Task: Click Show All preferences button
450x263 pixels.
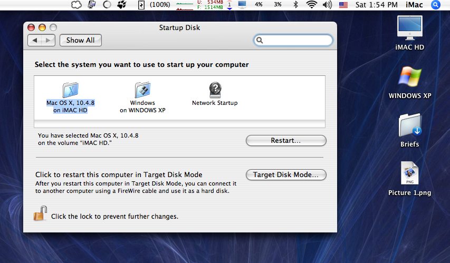Action: point(80,40)
